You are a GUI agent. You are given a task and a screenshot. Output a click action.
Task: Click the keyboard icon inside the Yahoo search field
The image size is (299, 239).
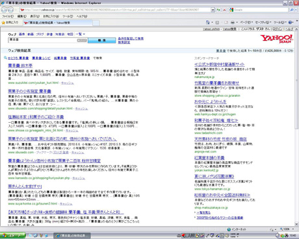click(82, 40)
